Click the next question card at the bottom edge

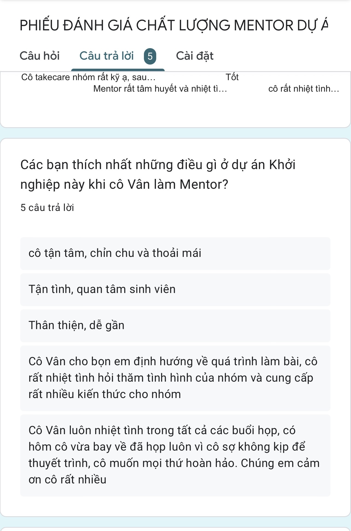175,529
